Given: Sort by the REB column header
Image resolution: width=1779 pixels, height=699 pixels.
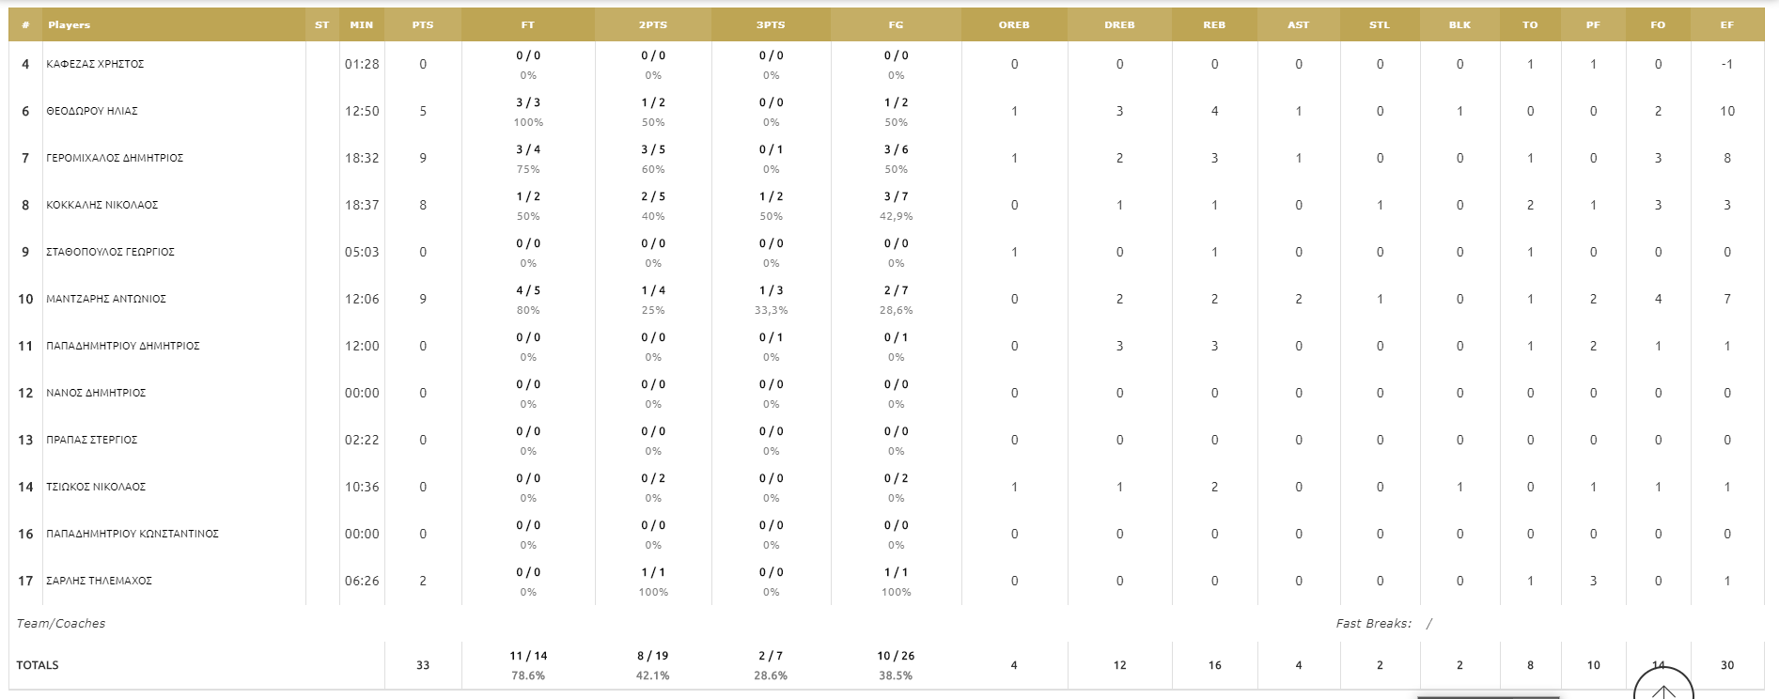Looking at the screenshot, I should click(x=1214, y=25).
